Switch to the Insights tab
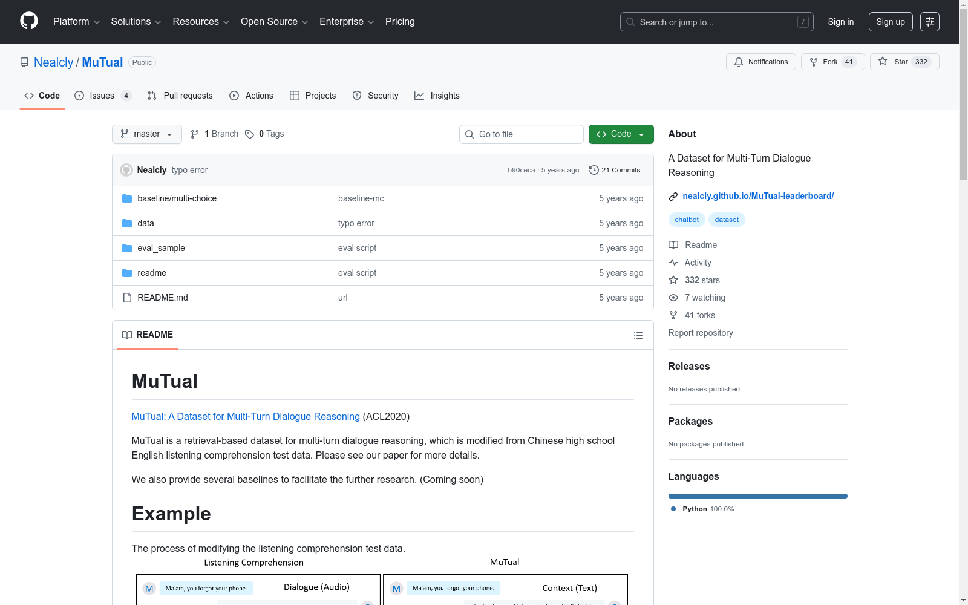This screenshot has width=968, height=605. tap(437, 96)
